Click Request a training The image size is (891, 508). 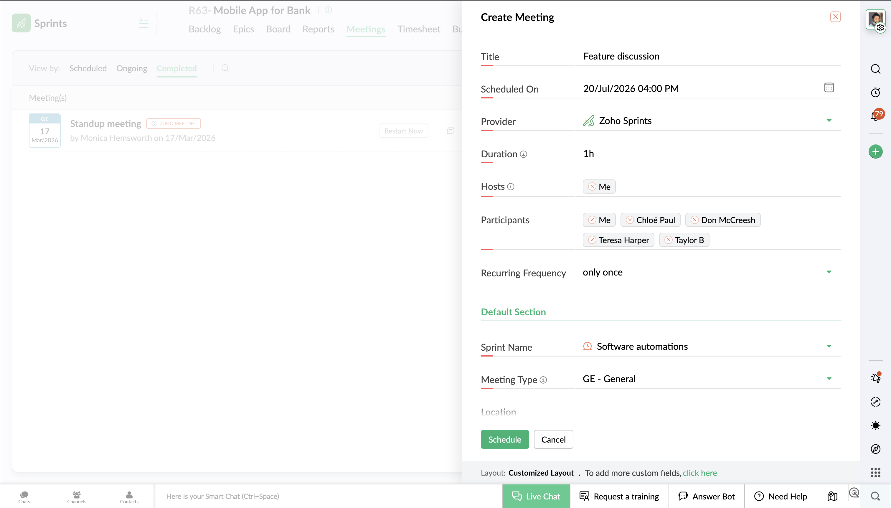[x=619, y=496]
